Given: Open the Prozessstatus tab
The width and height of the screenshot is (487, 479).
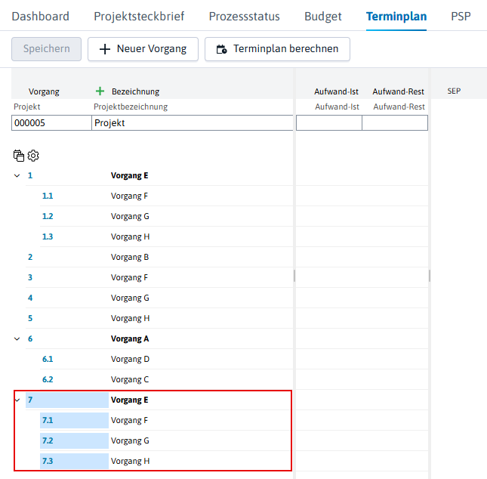Looking at the screenshot, I should coord(244,16).
